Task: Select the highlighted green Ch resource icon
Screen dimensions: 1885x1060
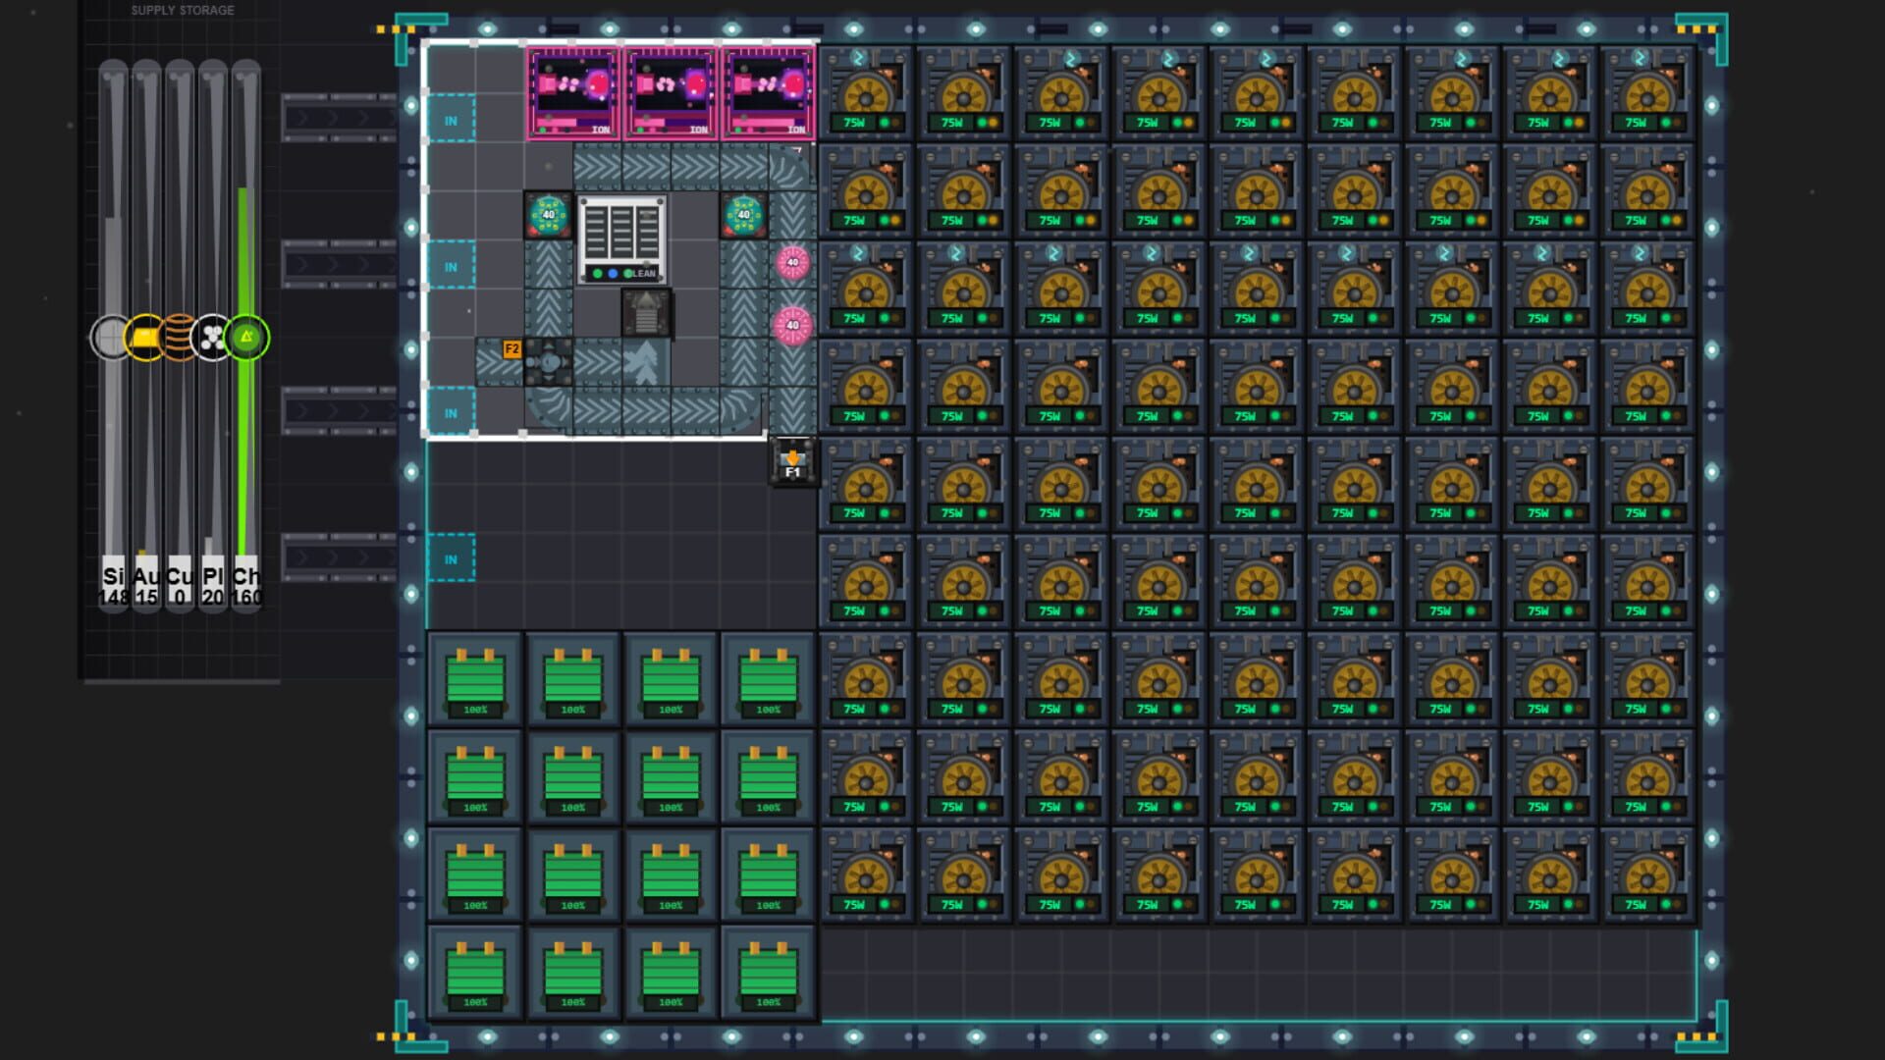Action: pos(248,337)
